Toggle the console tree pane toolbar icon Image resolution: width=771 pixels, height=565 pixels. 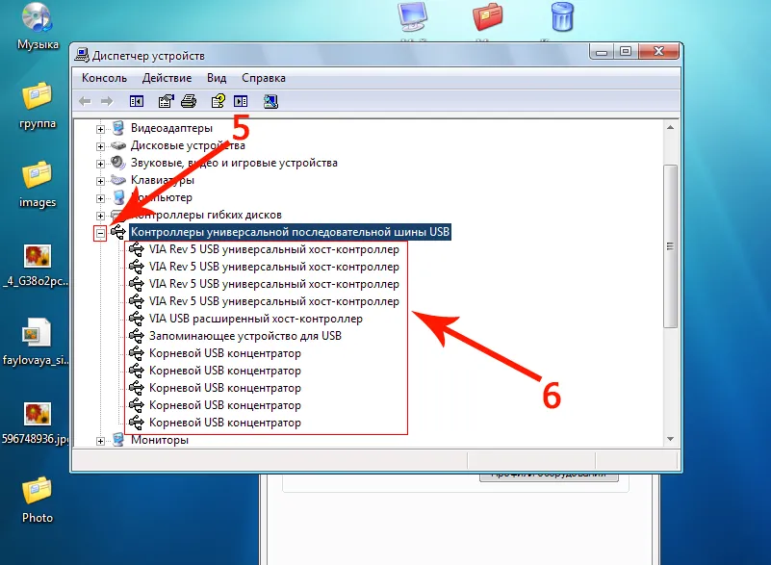coord(137,101)
